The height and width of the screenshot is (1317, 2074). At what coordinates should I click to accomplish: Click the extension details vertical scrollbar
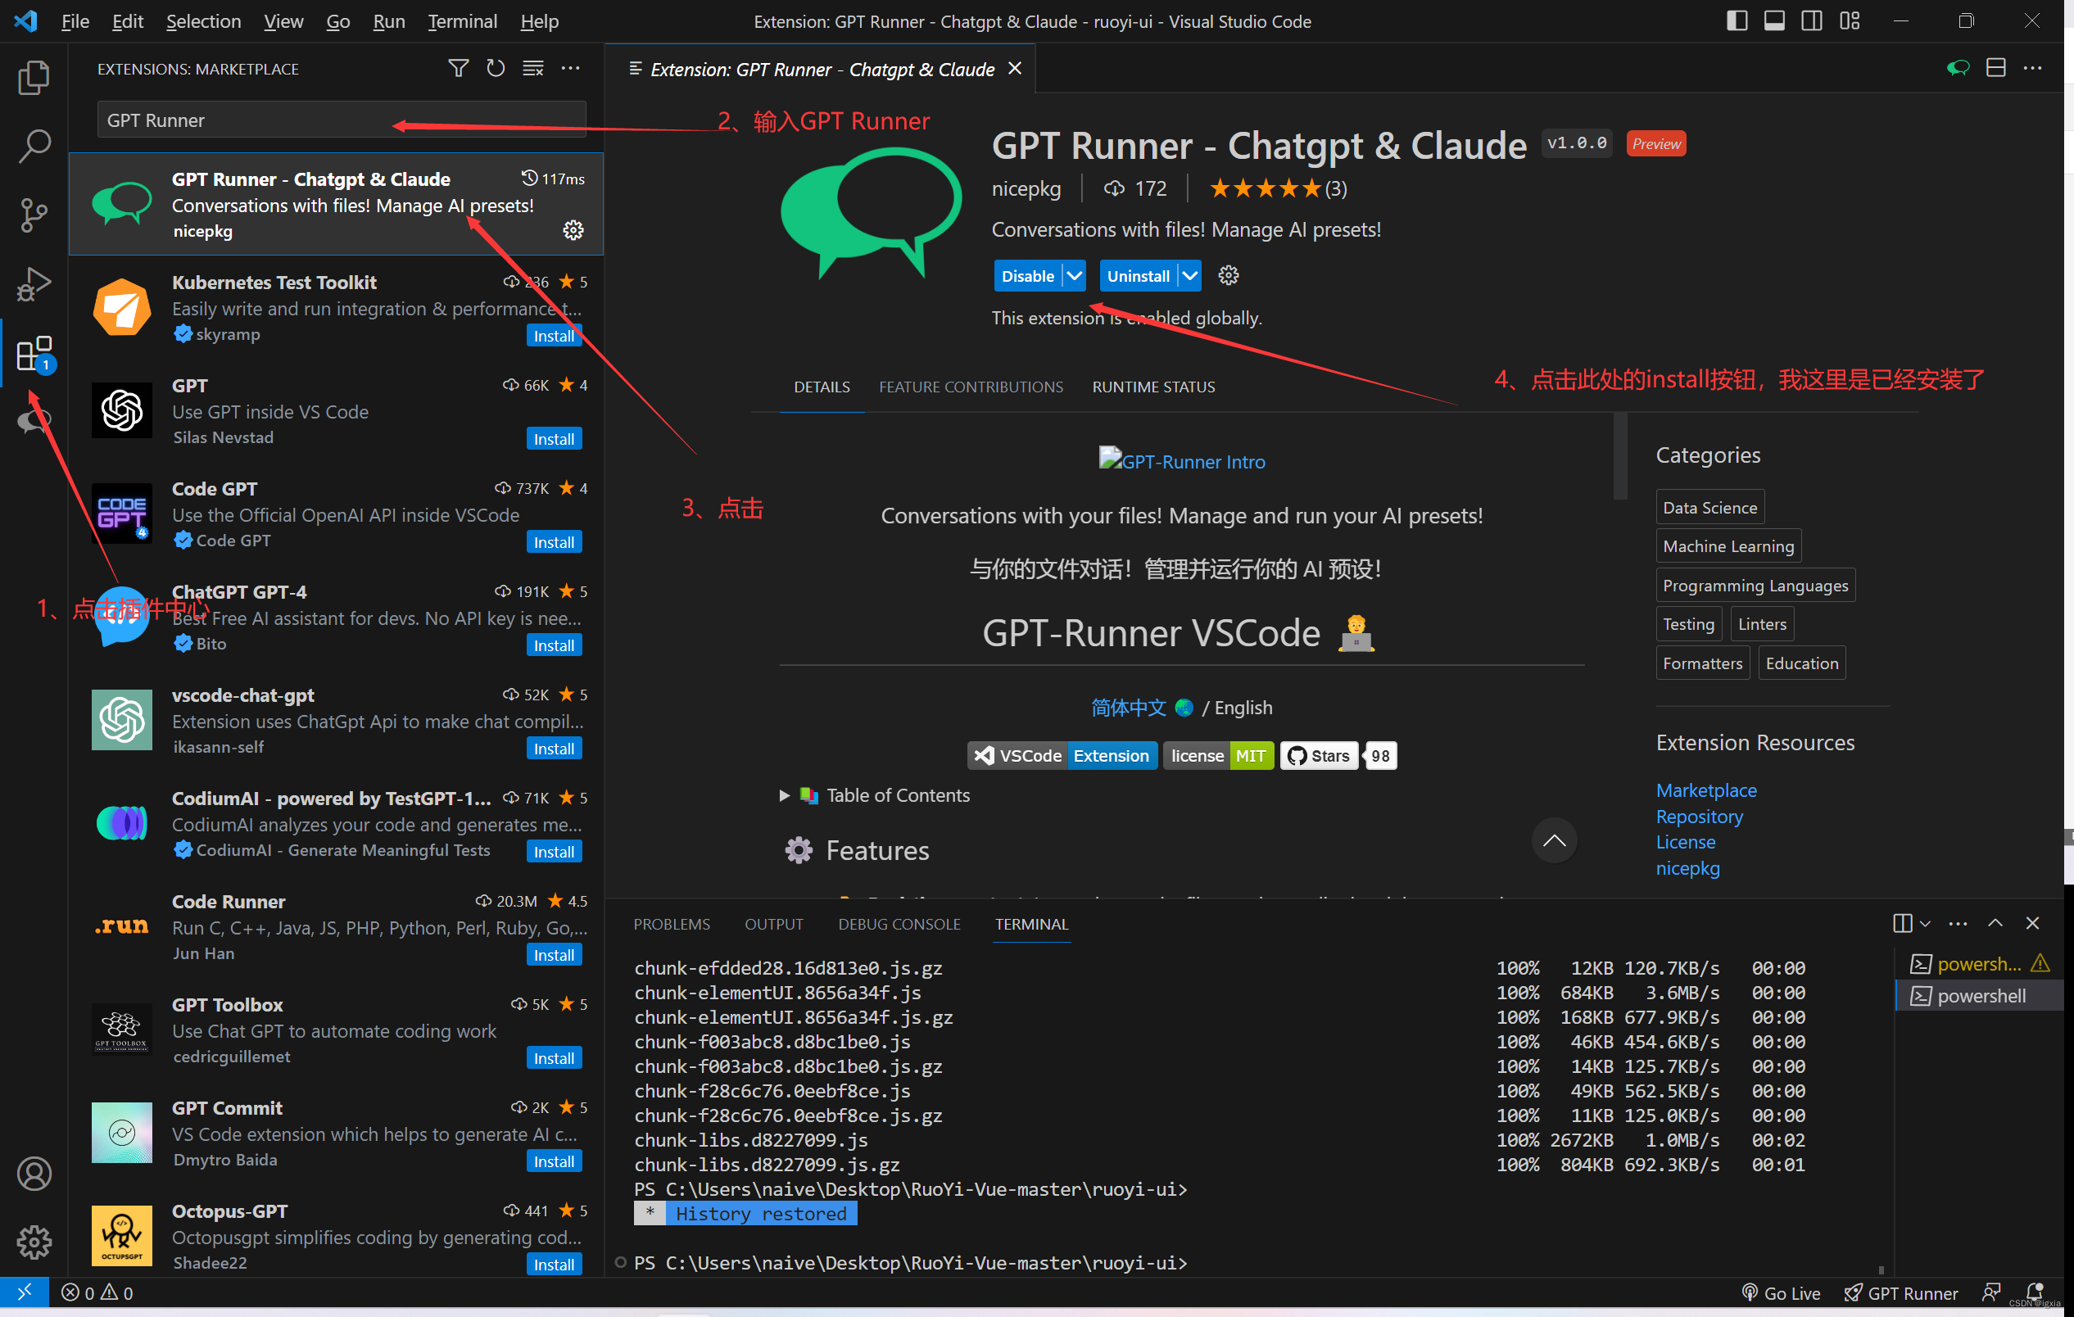click(x=1619, y=456)
